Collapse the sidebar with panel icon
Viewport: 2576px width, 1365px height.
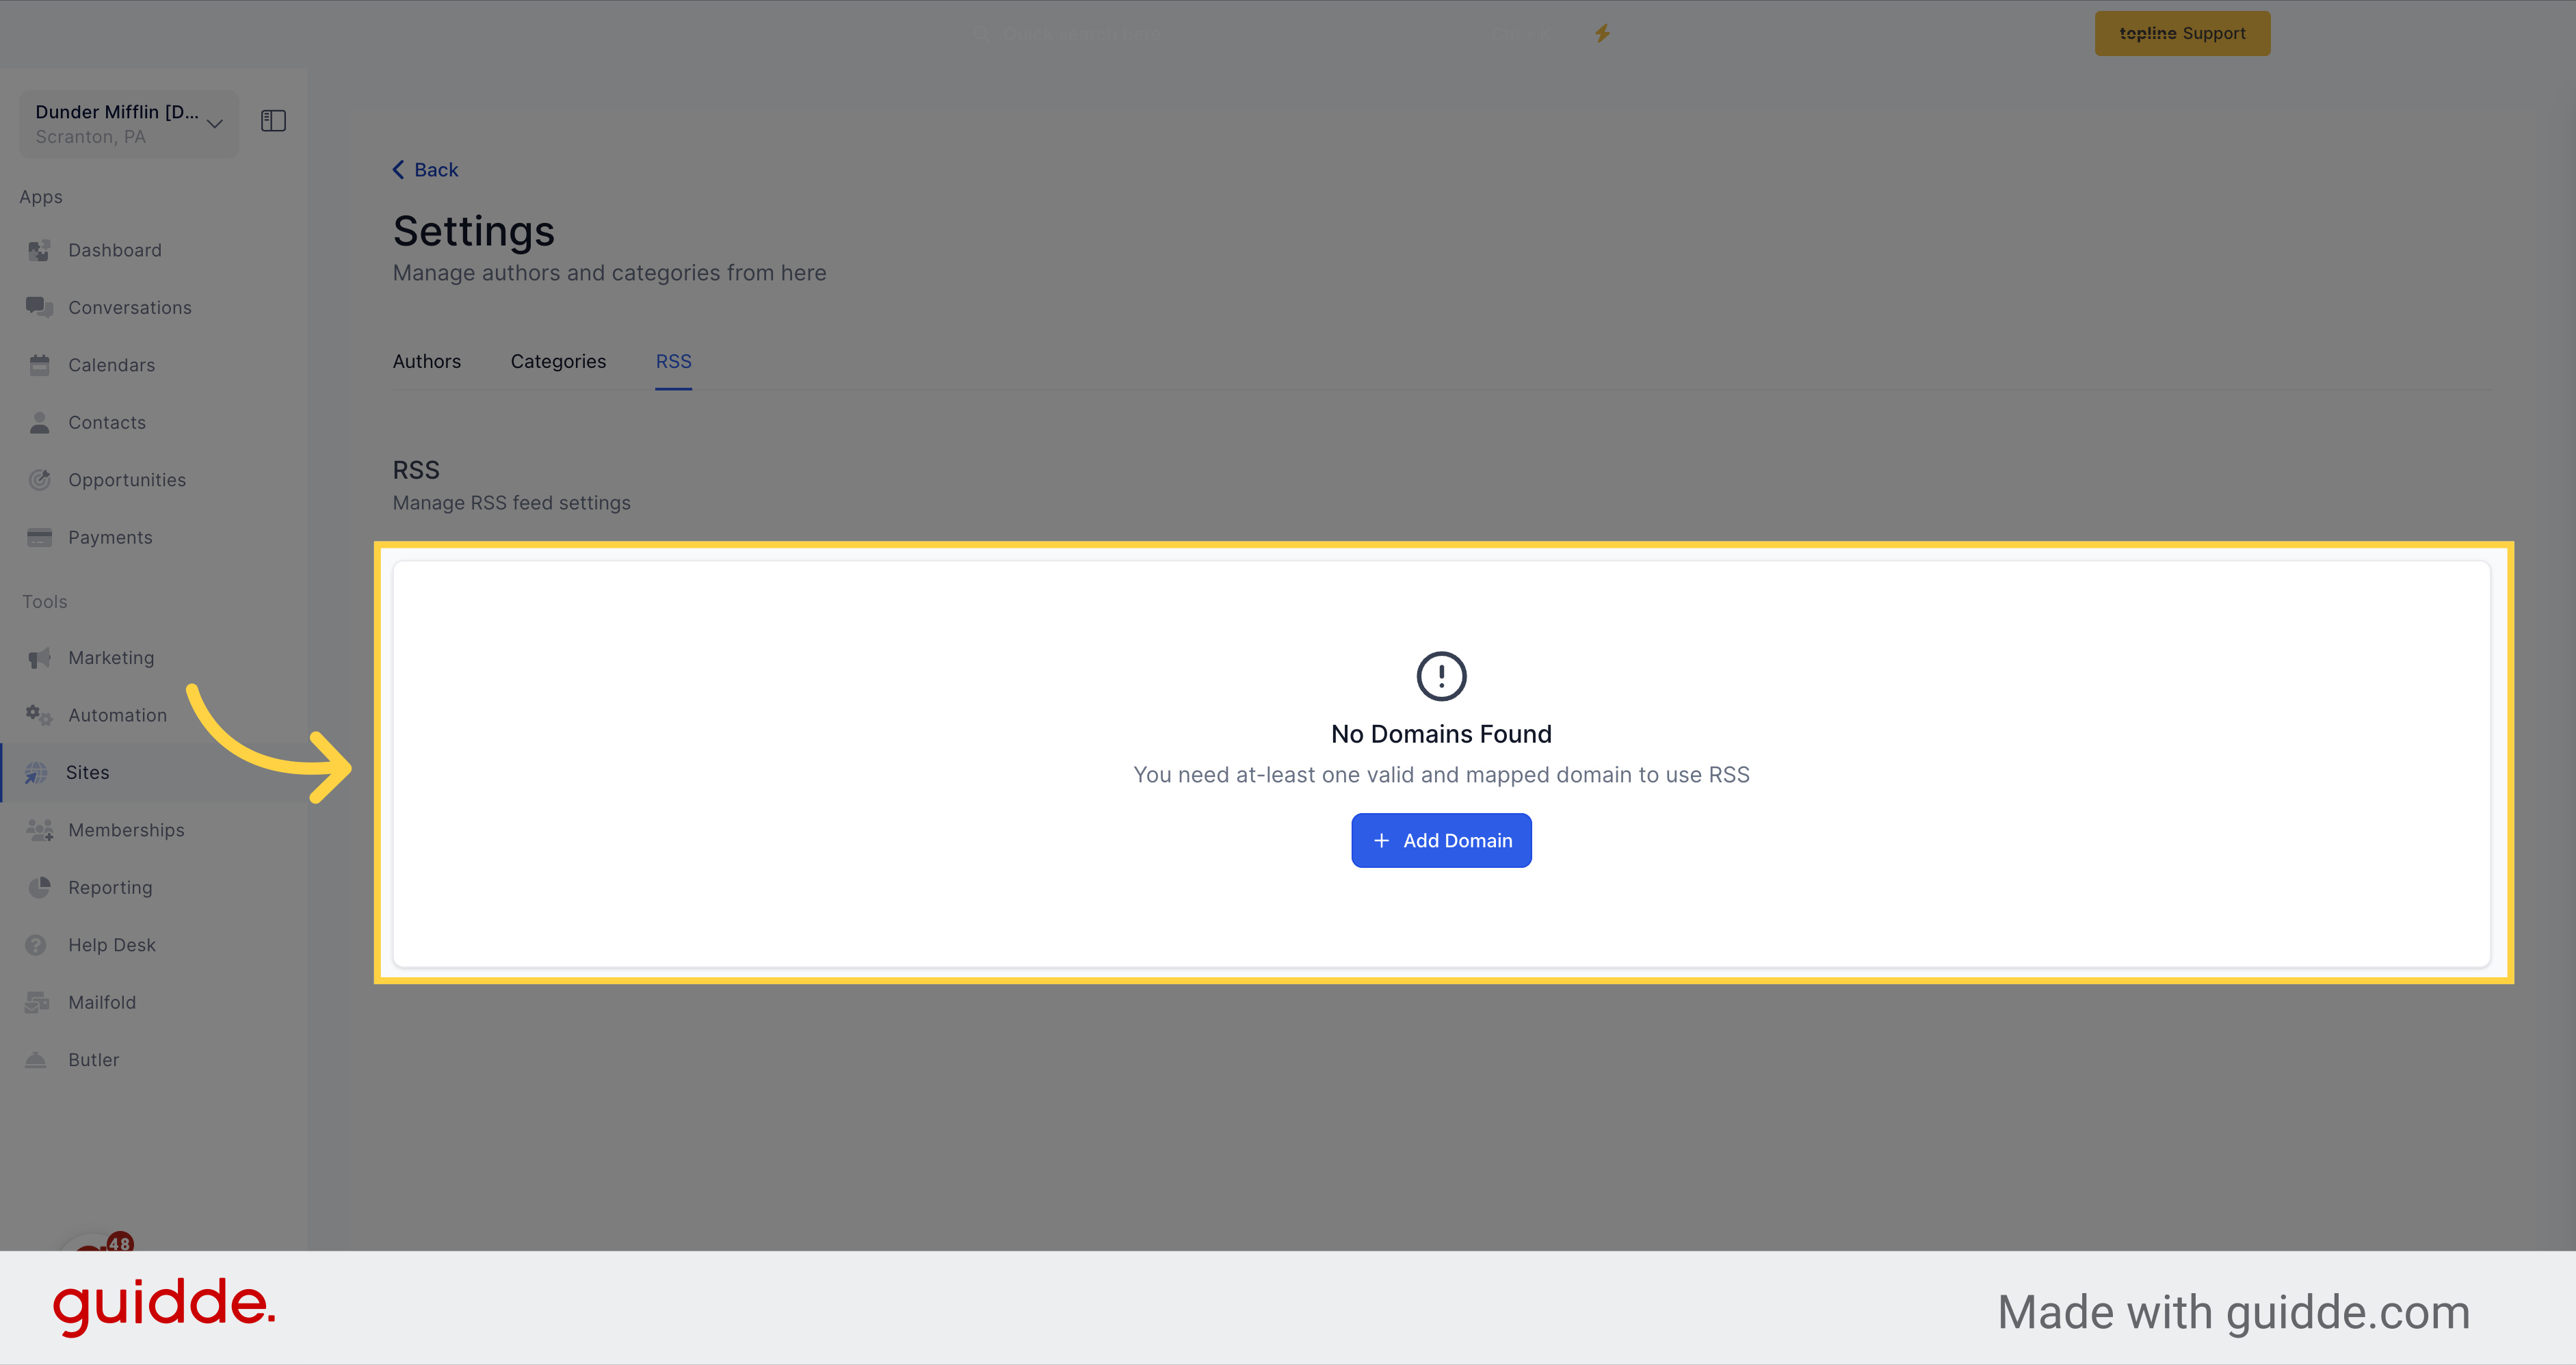point(273,121)
